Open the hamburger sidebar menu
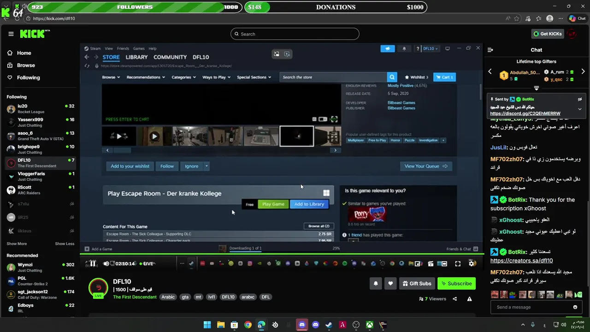Viewport: 590px width, 332px height. coord(11,34)
